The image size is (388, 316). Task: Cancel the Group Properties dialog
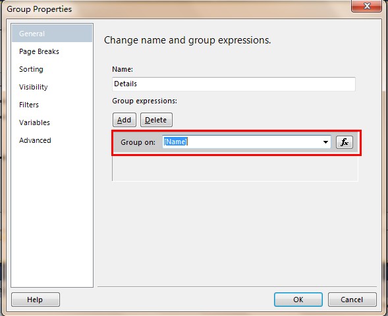coord(352,300)
